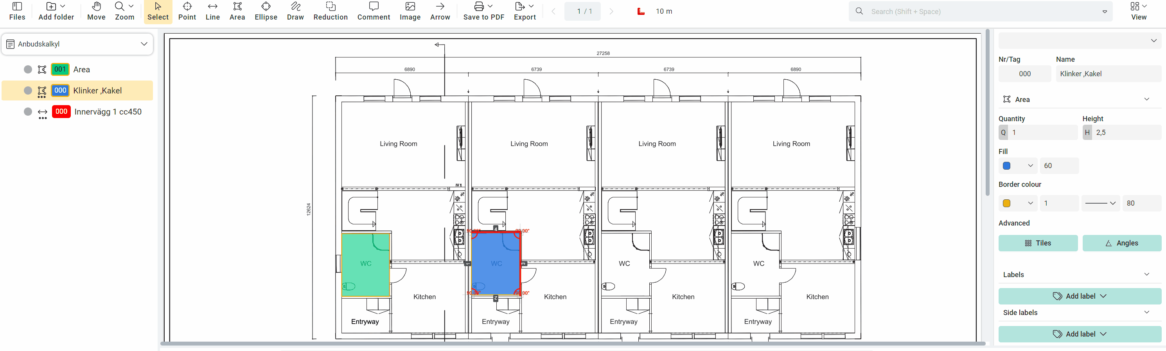Screen dimensions: 1166x351
Task: Toggle visibility dot for Innervägg 1 cc450
Action: tap(28, 112)
